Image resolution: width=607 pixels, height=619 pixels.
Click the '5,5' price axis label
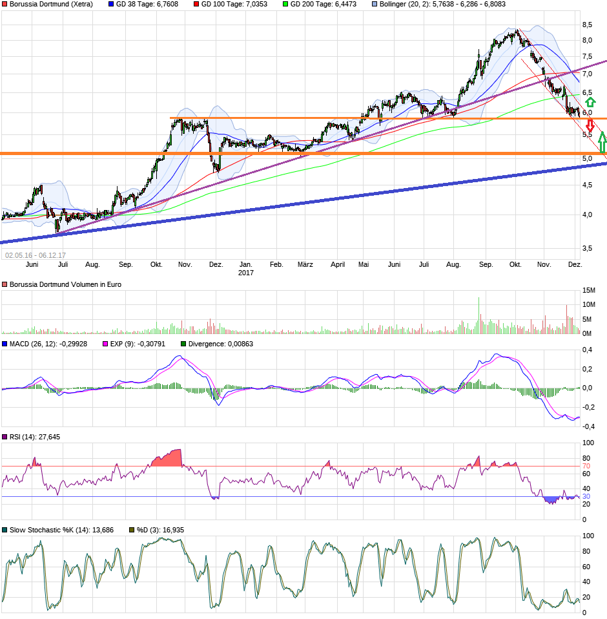pyautogui.click(x=587, y=134)
